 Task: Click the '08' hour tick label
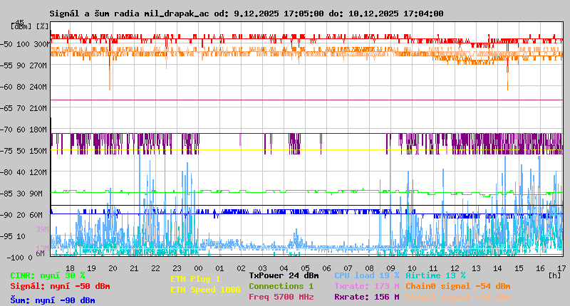coord(369,268)
